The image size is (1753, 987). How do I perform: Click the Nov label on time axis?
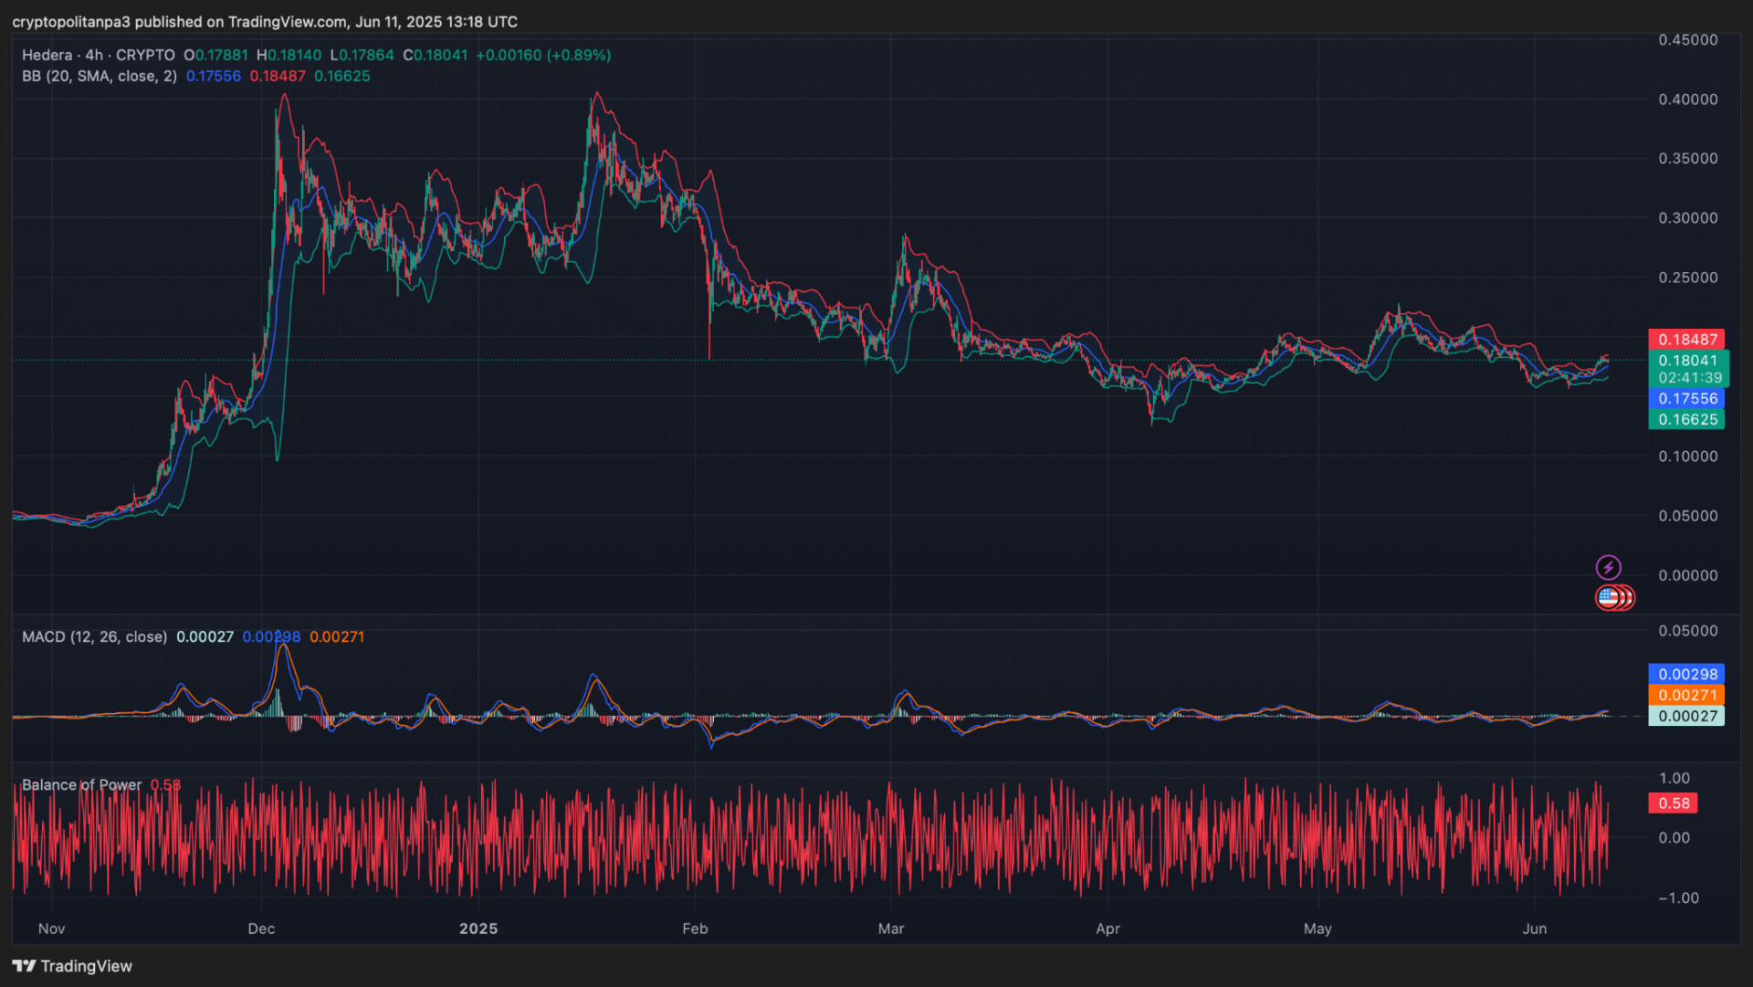pos(52,929)
